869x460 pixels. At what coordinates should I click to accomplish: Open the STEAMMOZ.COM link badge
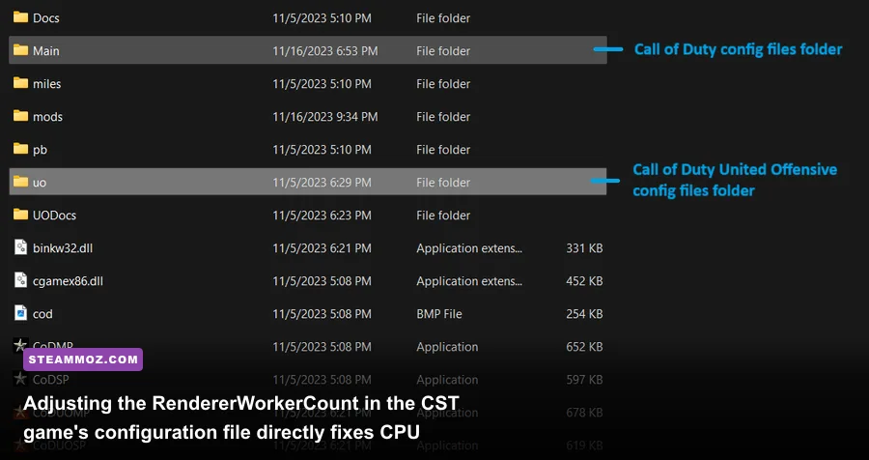pyautogui.click(x=83, y=359)
